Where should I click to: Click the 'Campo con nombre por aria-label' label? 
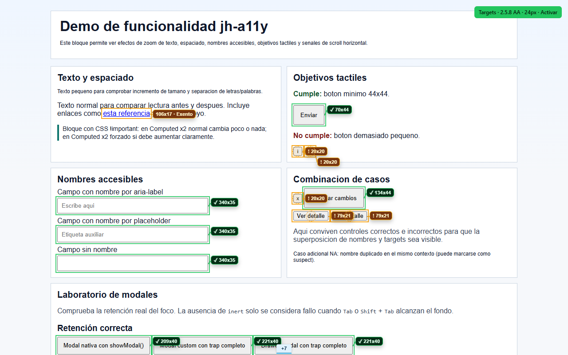[110, 192]
